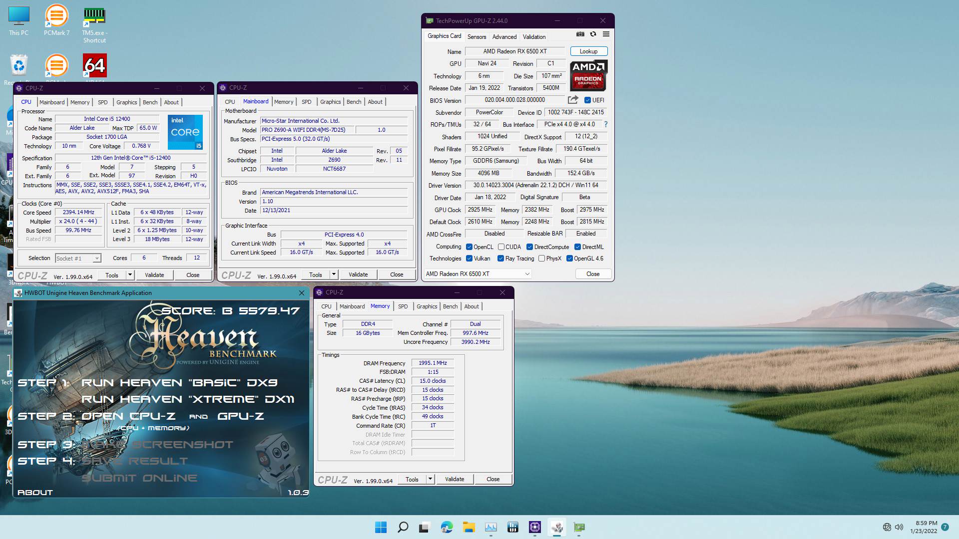Switch to Validation tab in GPU-Z

[x=534, y=37]
